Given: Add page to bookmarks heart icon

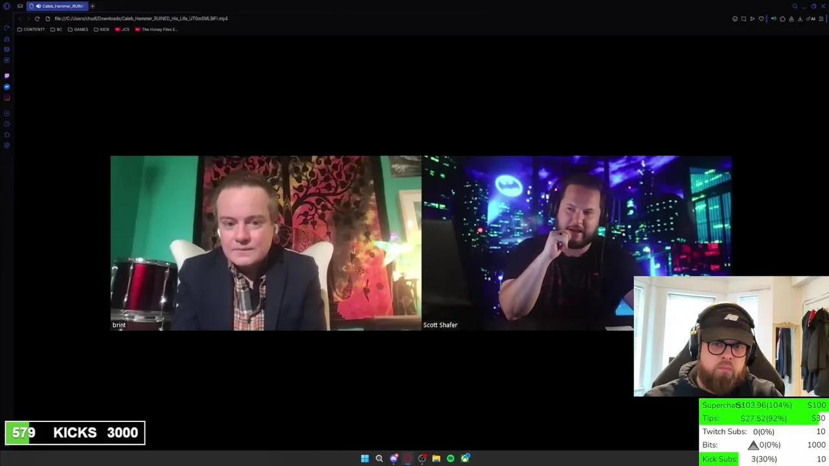Looking at the screenshot, I should pyautogui.click(x=762, y=19).
